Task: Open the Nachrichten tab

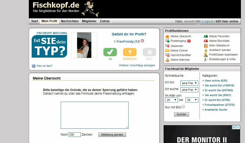Action: 70,21
